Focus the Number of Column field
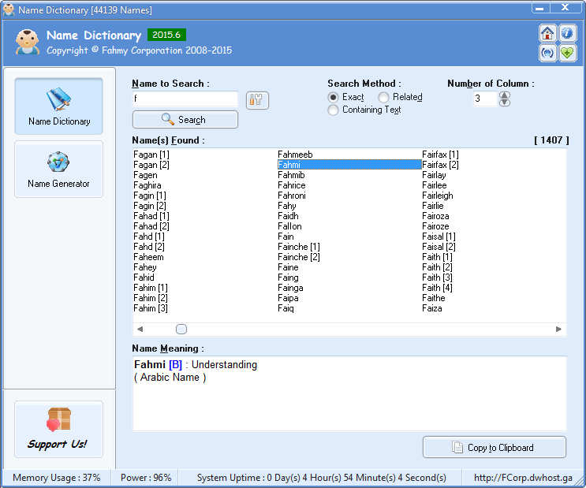Viewport: 586px width, 488px height. [485, 99]
